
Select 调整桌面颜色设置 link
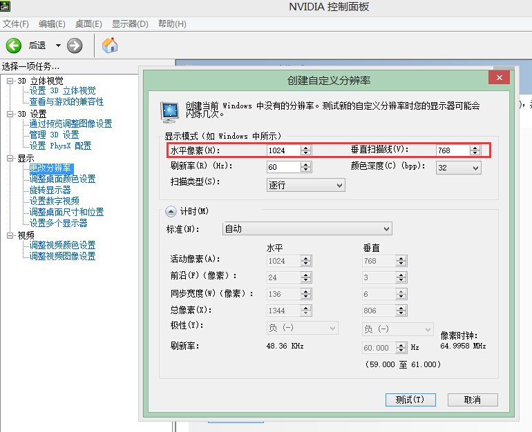[x=62, y=179]
